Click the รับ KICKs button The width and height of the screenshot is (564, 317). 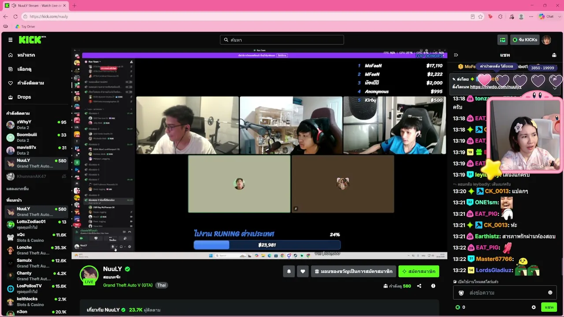(x=524, y=40)
